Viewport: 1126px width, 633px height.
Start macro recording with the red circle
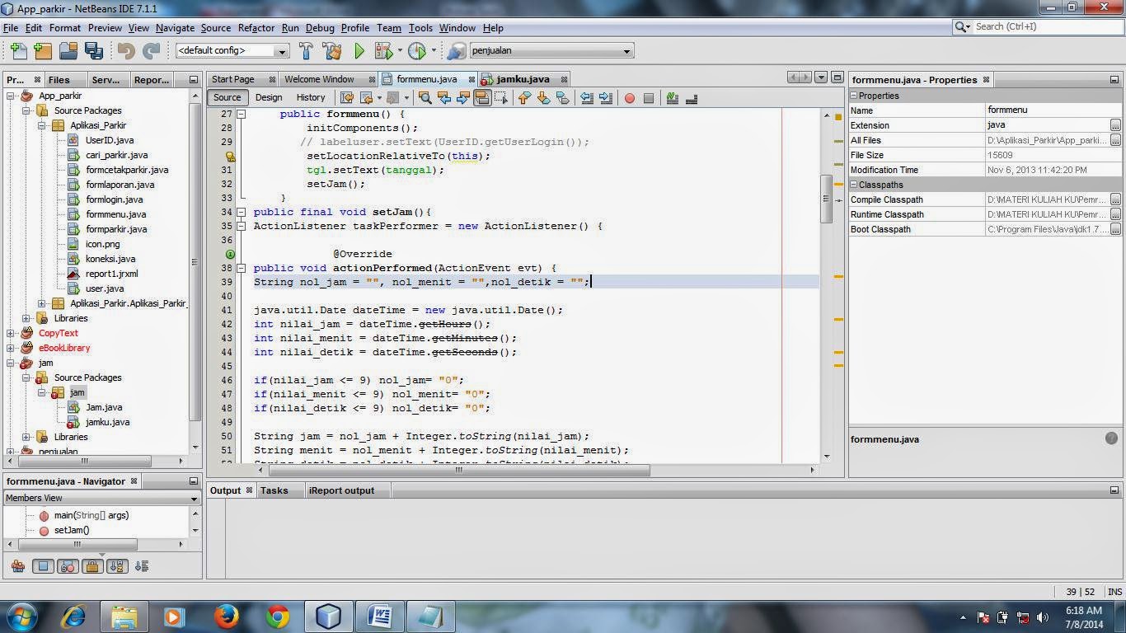pos(631,98)
